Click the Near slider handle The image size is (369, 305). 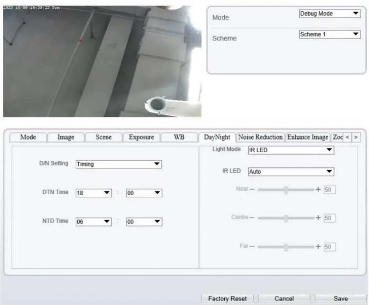[286, 190]
